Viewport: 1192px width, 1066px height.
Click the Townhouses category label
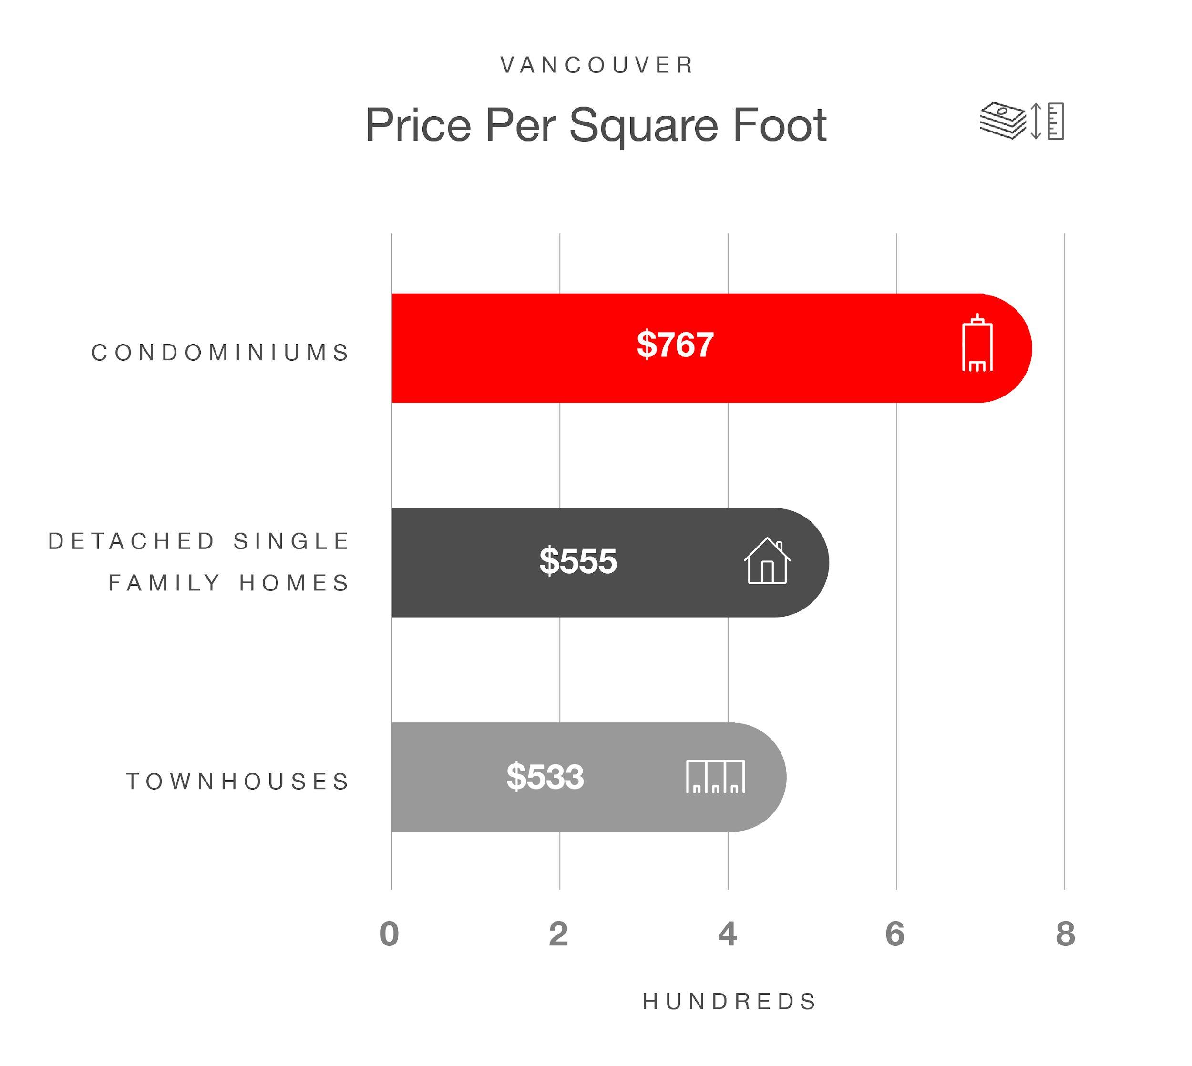pos(238,782)
